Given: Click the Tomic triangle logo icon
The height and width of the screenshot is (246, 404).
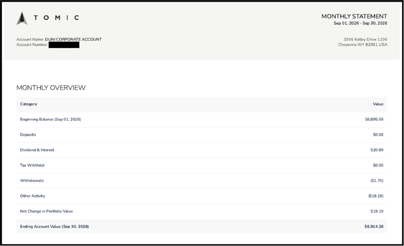Looking at the screenshot, I should [x=22, y=18].
